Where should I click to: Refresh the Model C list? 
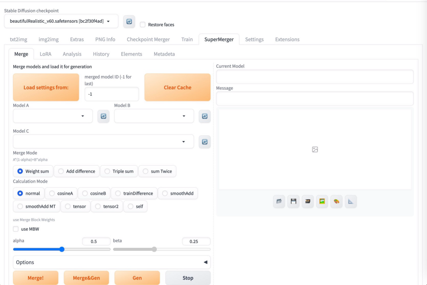205,142
